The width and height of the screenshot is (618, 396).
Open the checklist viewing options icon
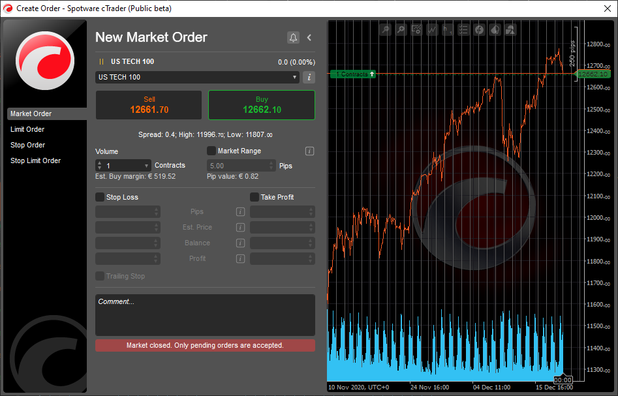pos(463,29)
